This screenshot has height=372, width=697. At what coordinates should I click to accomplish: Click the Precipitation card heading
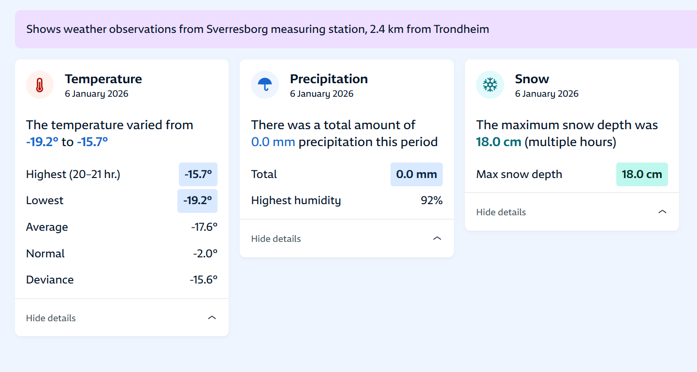click(329, 79)
